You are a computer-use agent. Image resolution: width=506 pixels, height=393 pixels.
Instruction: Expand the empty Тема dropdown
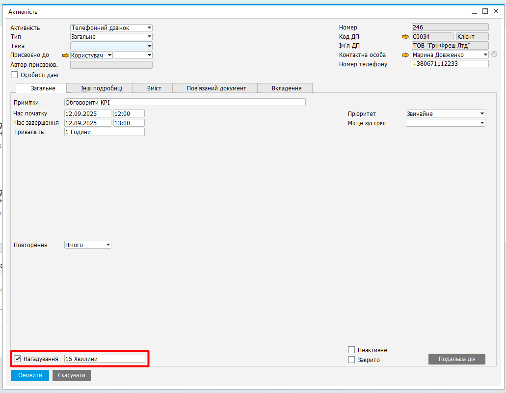coord(149,46)
